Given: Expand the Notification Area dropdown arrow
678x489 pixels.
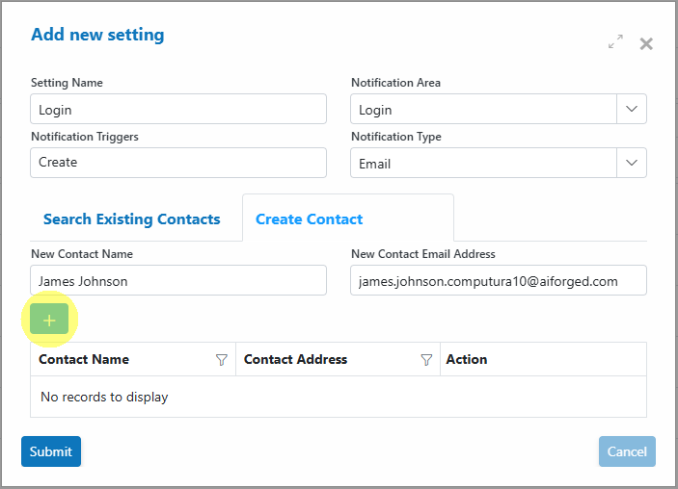Looking at the screenshot, I should (632, 109).
